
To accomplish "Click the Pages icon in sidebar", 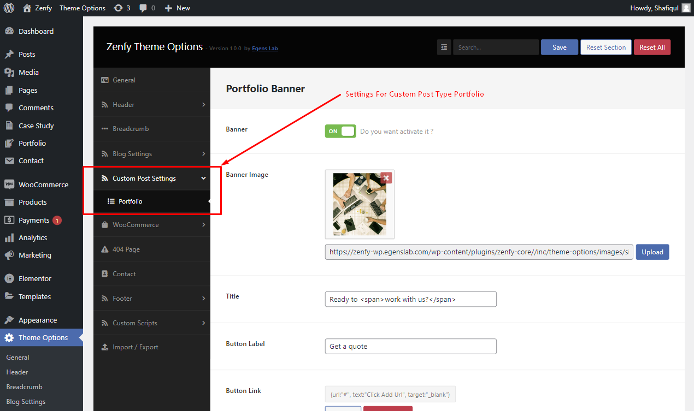I will point(9,91).
